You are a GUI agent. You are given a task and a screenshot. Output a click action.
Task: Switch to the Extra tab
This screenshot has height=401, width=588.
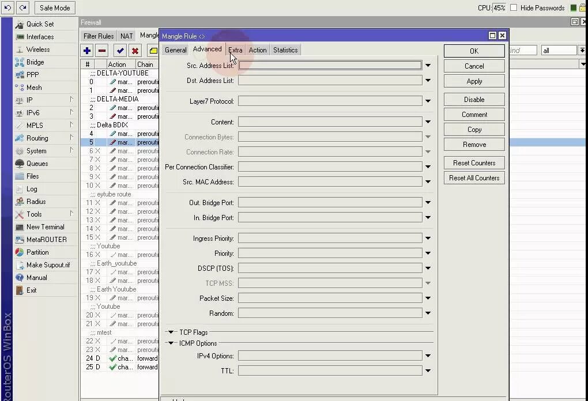236,50
